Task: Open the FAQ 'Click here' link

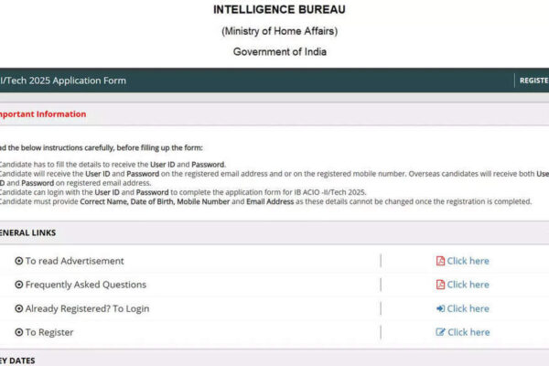Action: (x=468, y=285)
